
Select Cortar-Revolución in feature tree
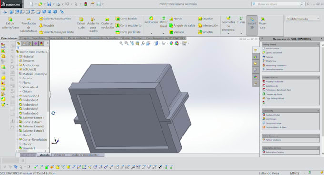pos(34,139)
